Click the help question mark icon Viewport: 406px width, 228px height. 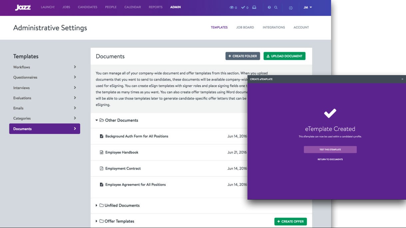click(269, 7)
